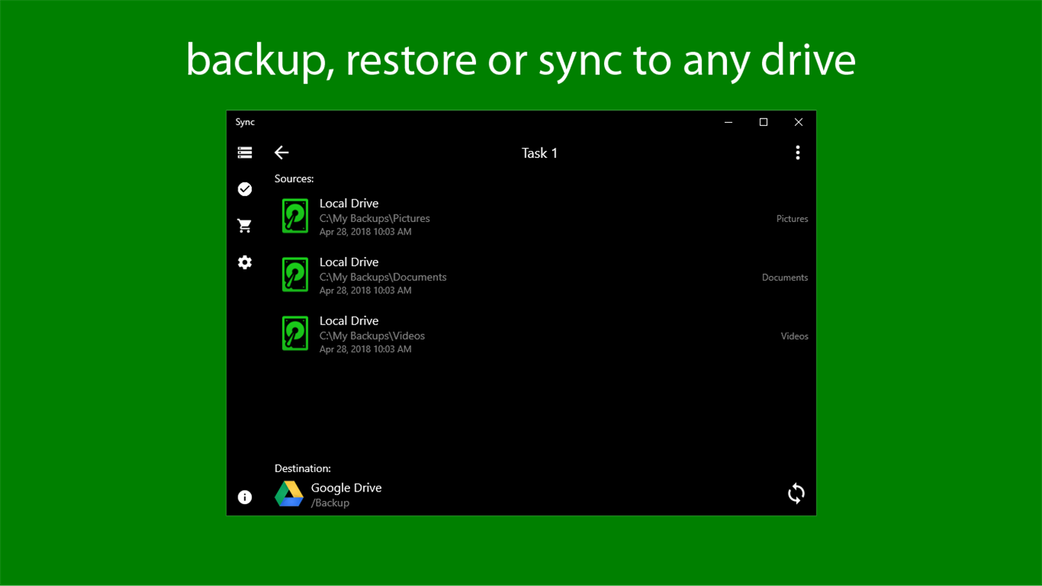Open the task list menu icon
1042x586 pixels.
coord(245,153)
